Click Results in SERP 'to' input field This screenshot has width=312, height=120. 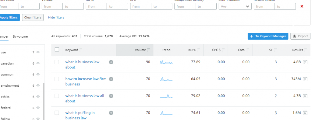point(285,6)
